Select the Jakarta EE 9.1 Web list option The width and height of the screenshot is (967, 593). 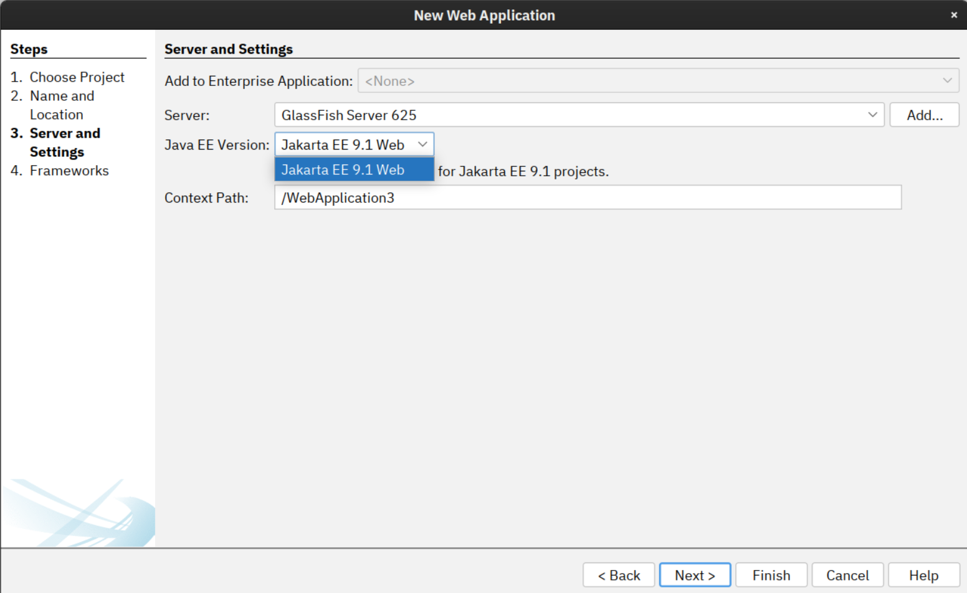(355, 169)
